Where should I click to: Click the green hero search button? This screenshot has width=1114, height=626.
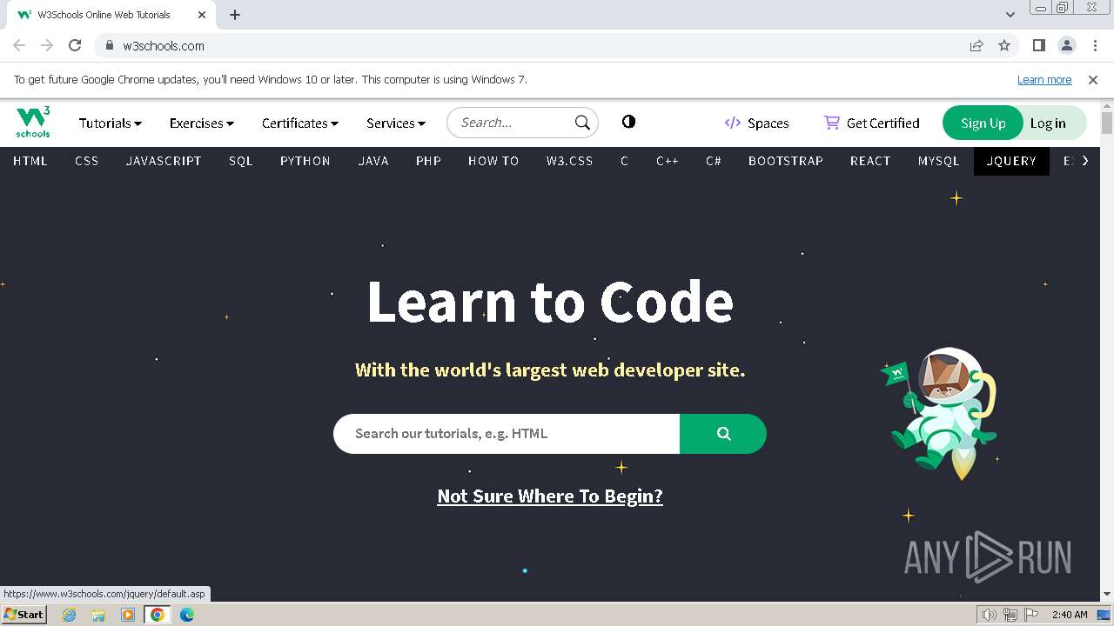coord(723,433)
